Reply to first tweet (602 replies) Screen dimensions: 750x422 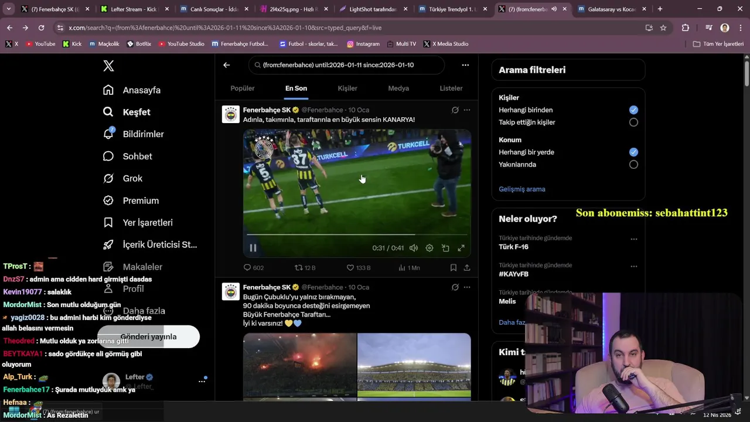(x=253, y=268)
